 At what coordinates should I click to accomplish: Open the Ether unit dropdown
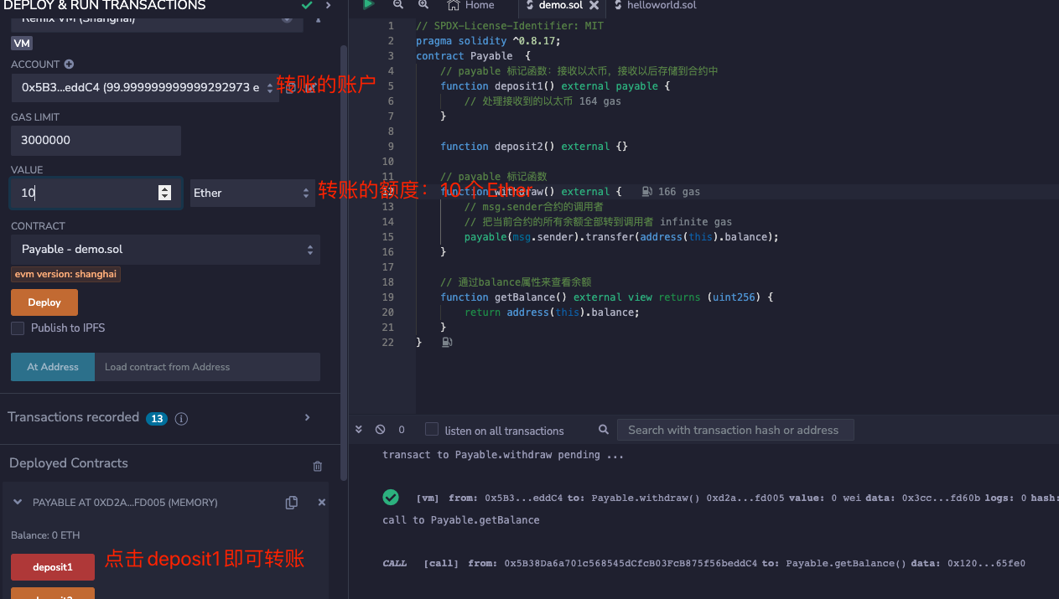click(252, 193)
